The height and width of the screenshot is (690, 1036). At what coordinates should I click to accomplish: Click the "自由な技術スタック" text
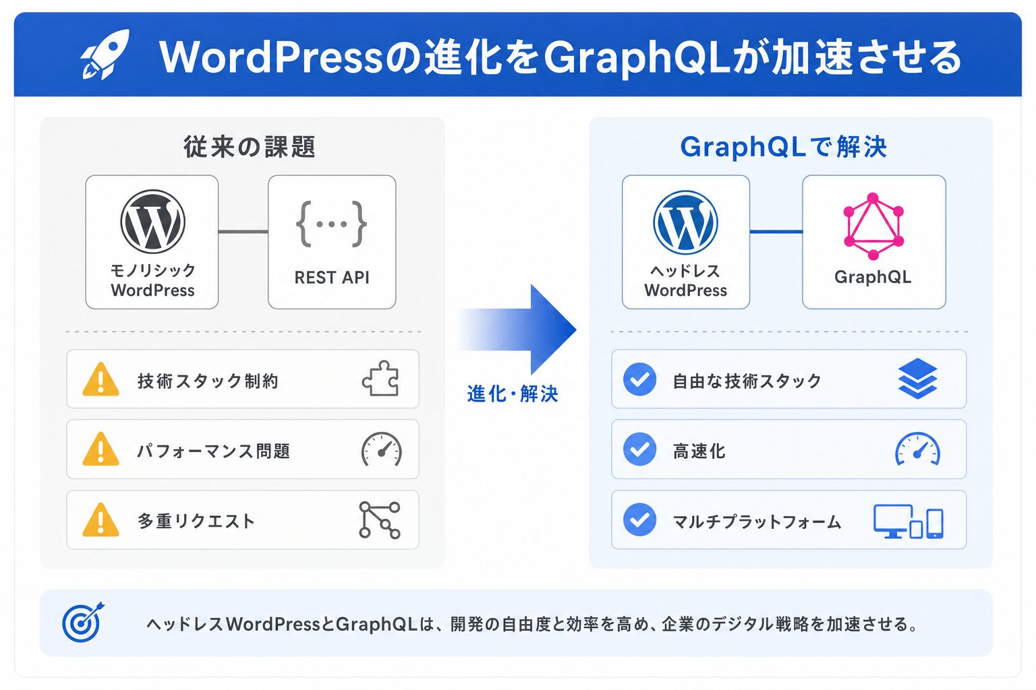click(747, 381)
